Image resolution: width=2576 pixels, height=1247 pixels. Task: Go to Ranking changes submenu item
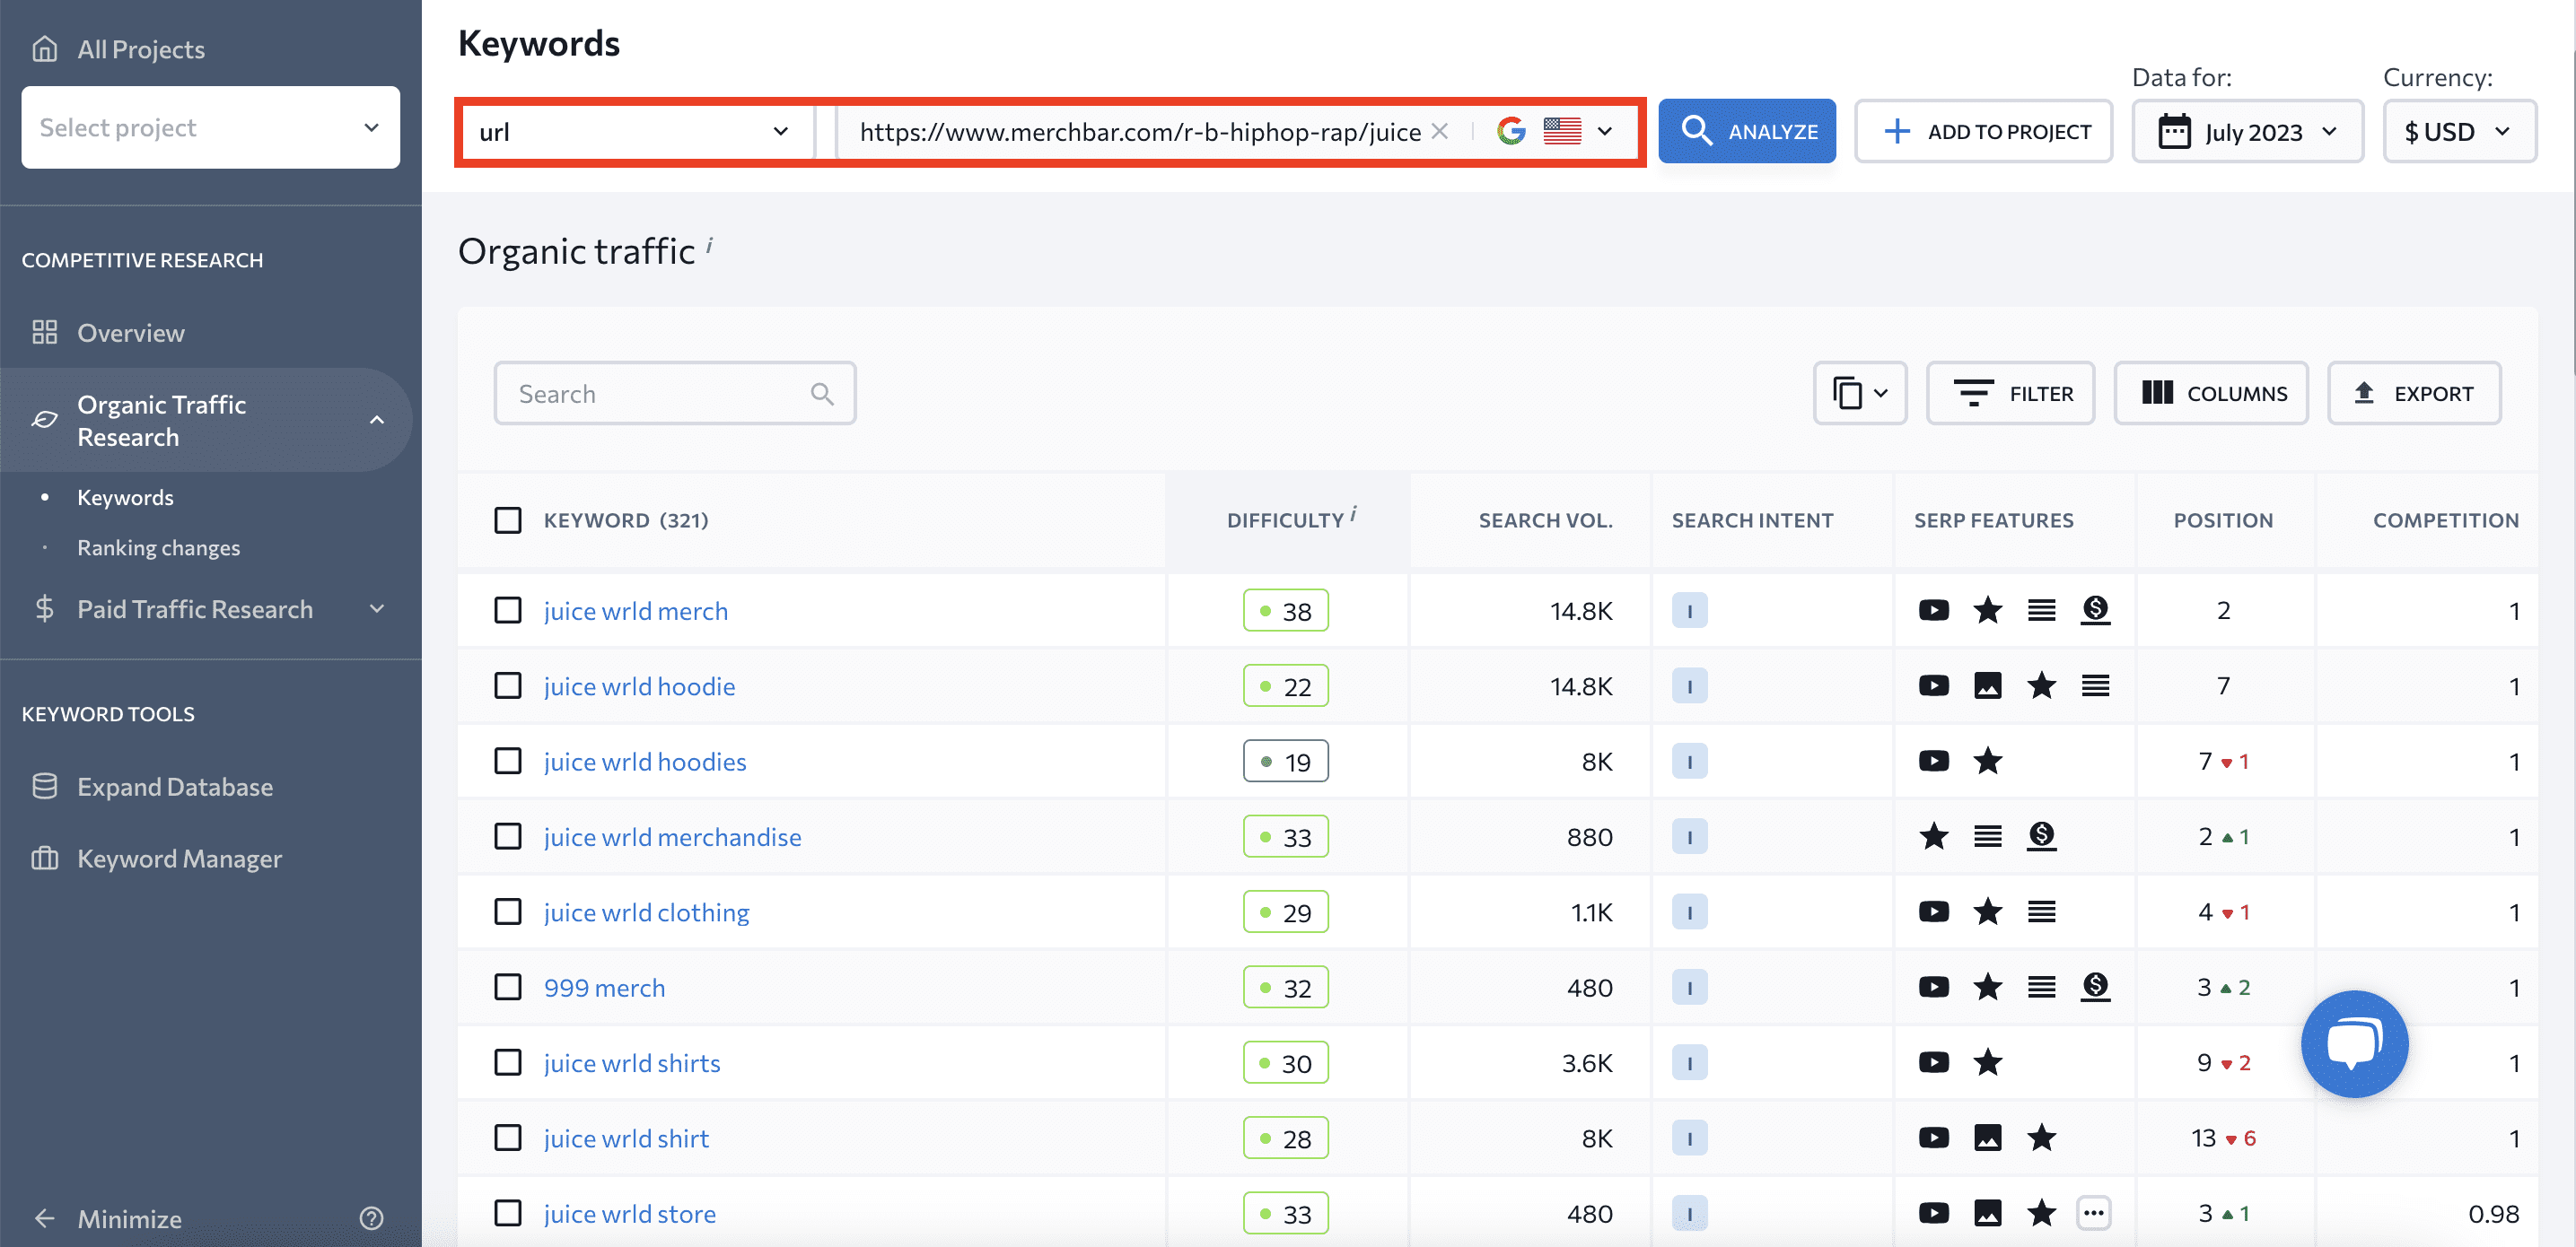pos(158,547)
